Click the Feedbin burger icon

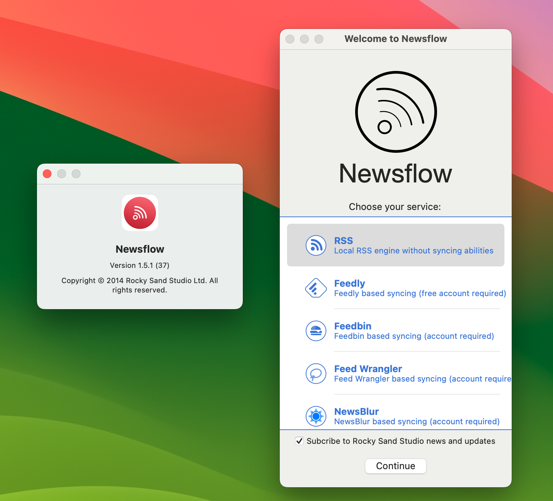click(316, 331)
